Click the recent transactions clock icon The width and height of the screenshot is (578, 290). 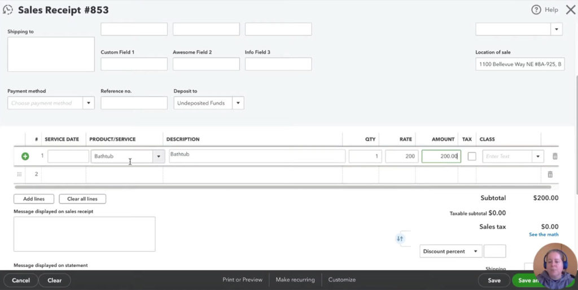(8, 10)
